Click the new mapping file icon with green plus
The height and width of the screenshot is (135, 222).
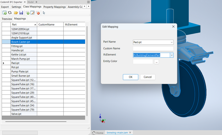pos(4,13)
